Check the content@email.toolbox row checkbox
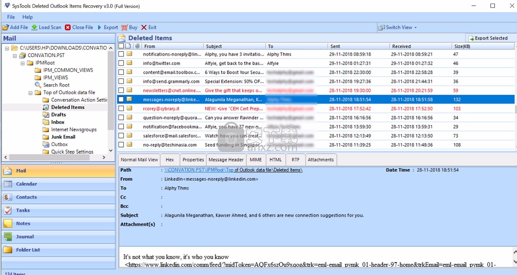 click(x=121, y=72)
